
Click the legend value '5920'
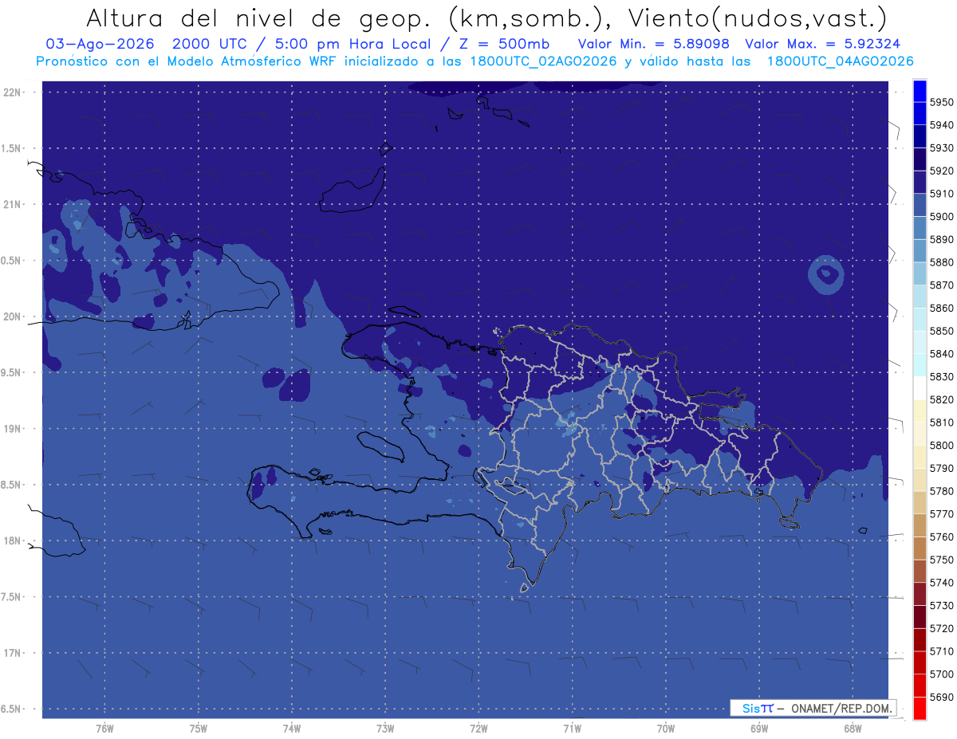click(941, 171)
